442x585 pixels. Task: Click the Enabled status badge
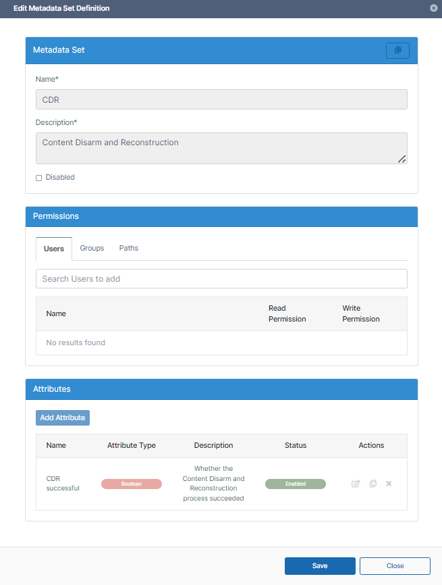click(295, 484)
